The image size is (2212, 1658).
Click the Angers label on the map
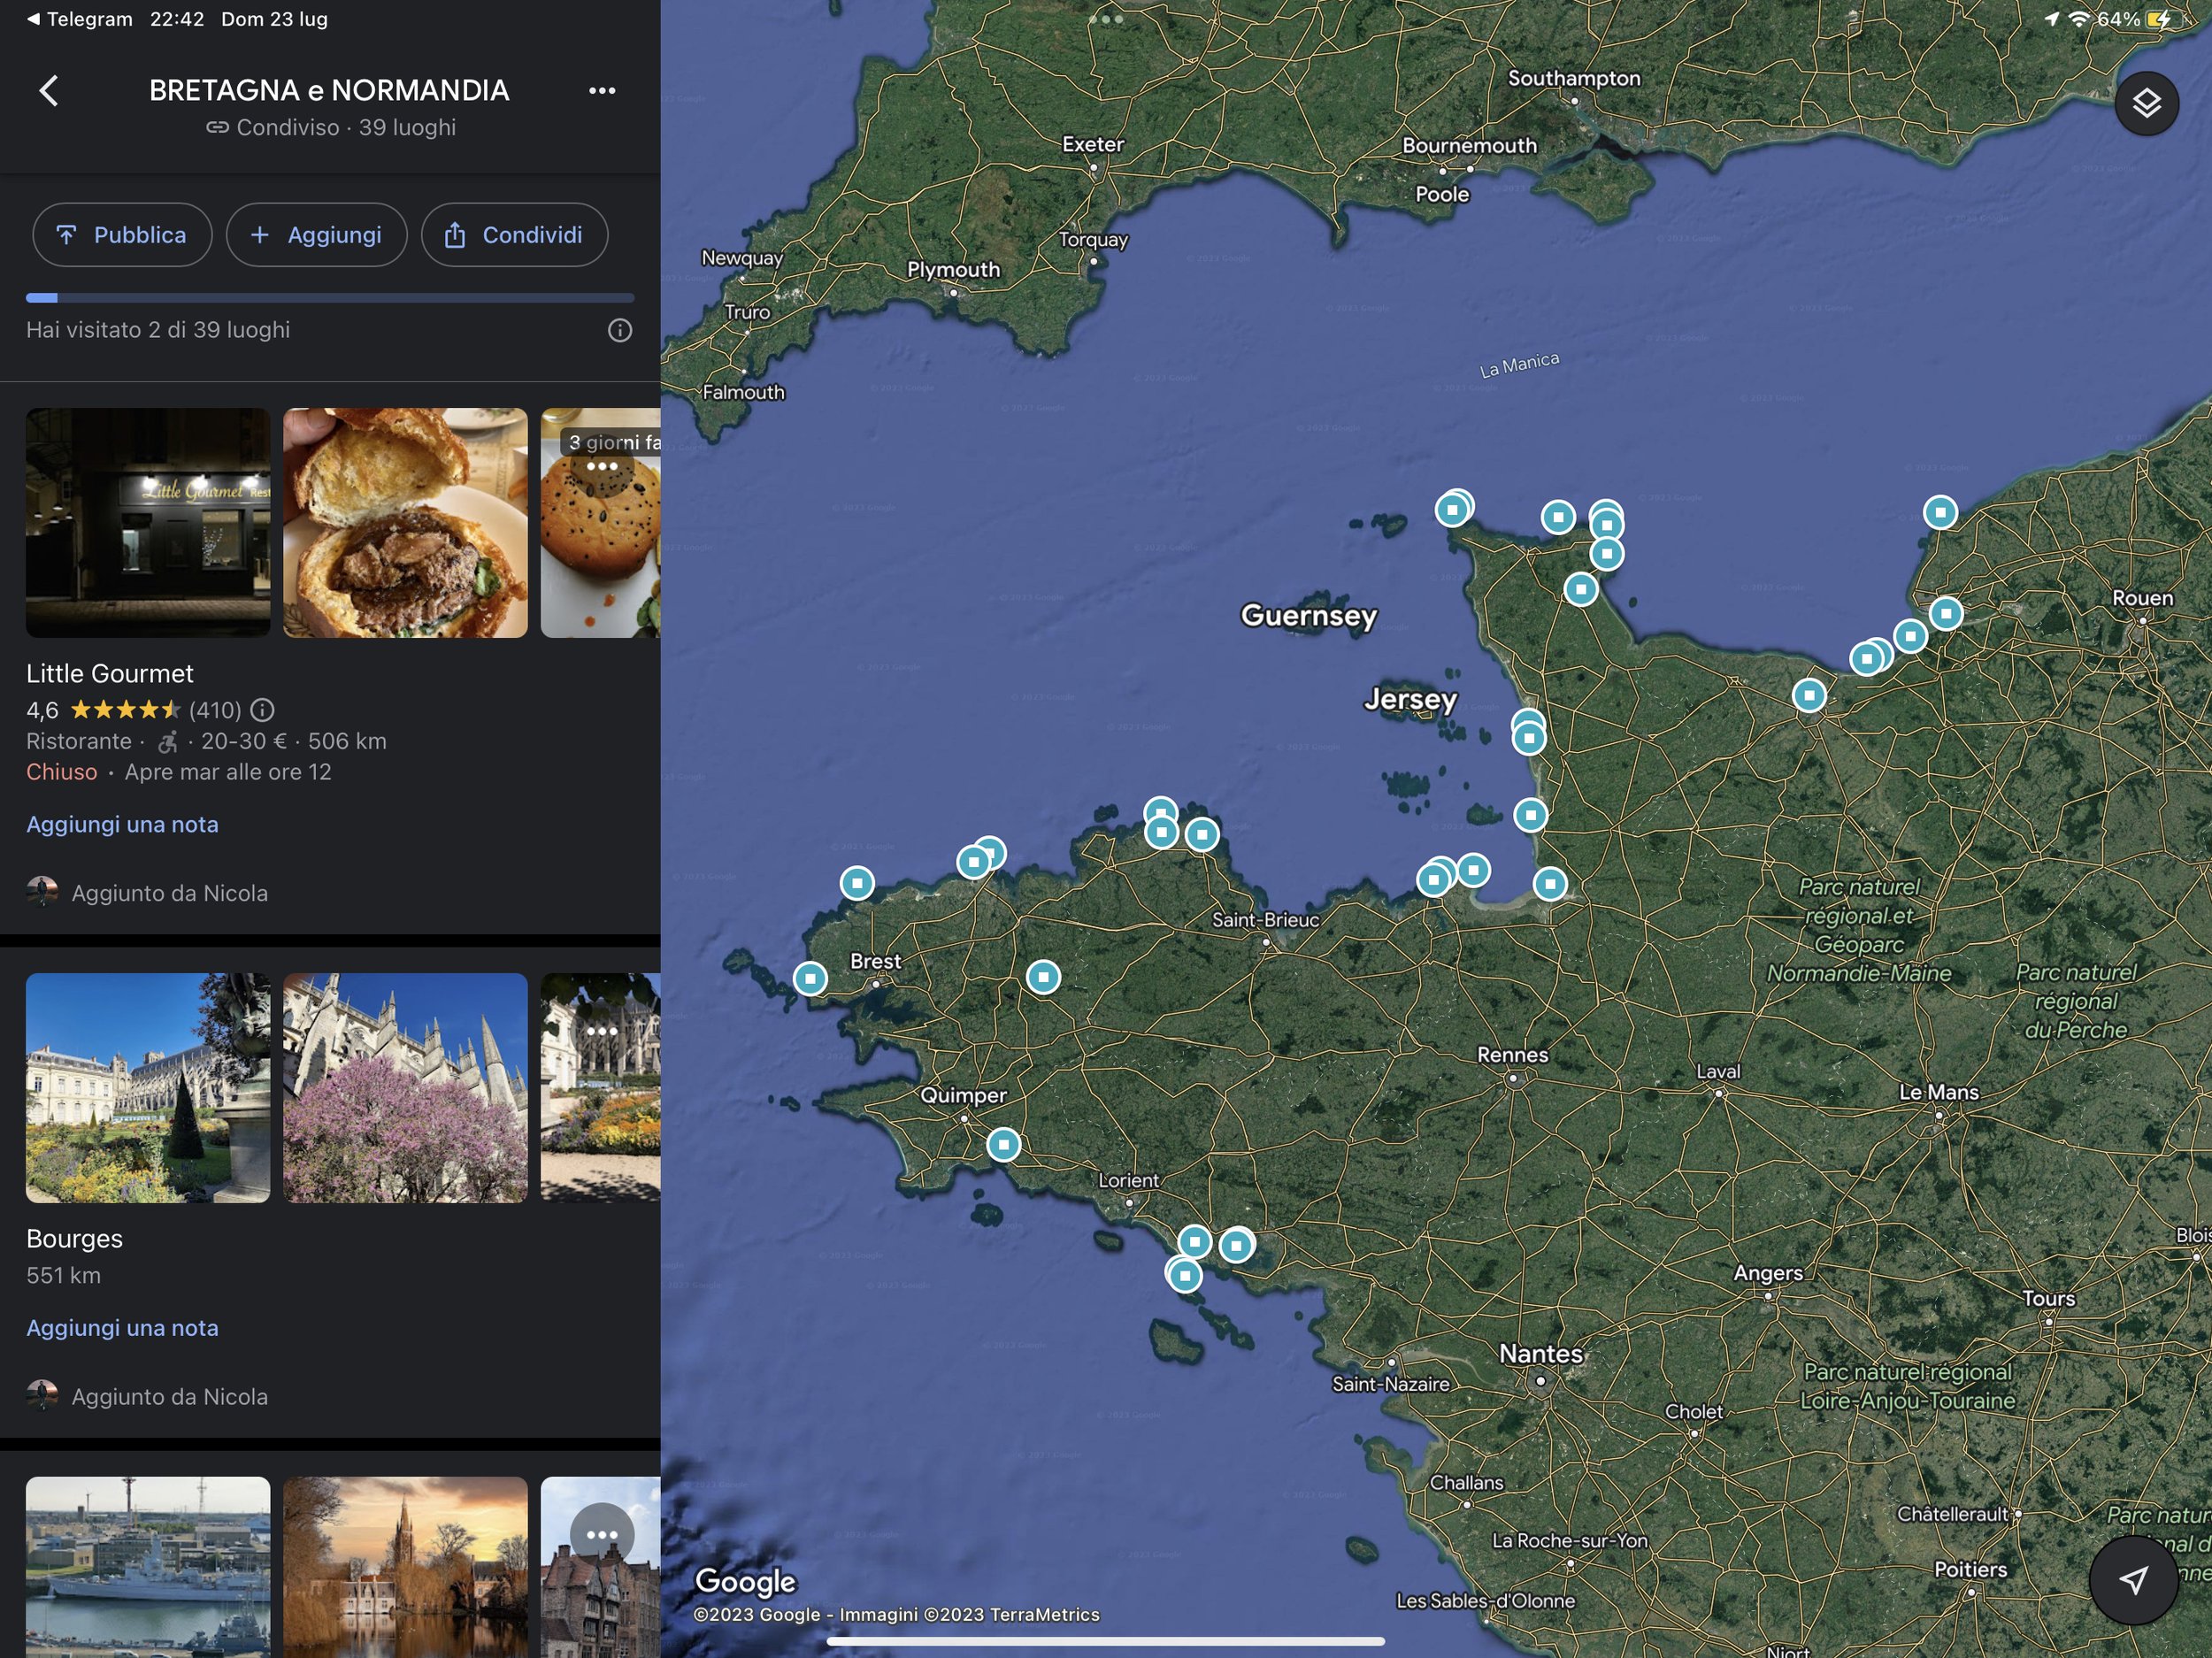tap(1768, 1272)
